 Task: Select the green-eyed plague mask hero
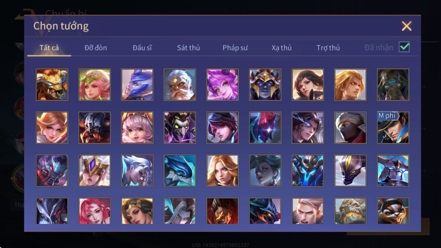(x=180, y=128)
